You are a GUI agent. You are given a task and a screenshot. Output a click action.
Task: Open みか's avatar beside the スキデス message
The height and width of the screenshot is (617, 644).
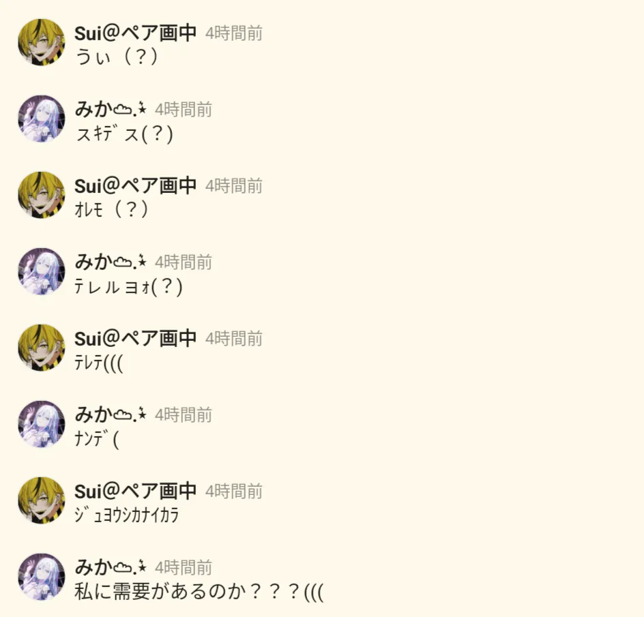click(42, 119)
